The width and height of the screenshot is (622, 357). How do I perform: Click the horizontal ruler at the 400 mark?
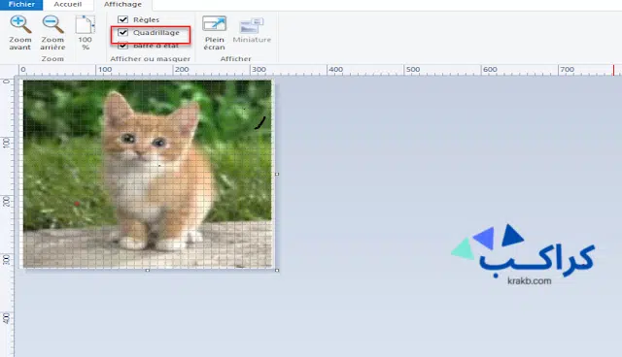(328, 70)
